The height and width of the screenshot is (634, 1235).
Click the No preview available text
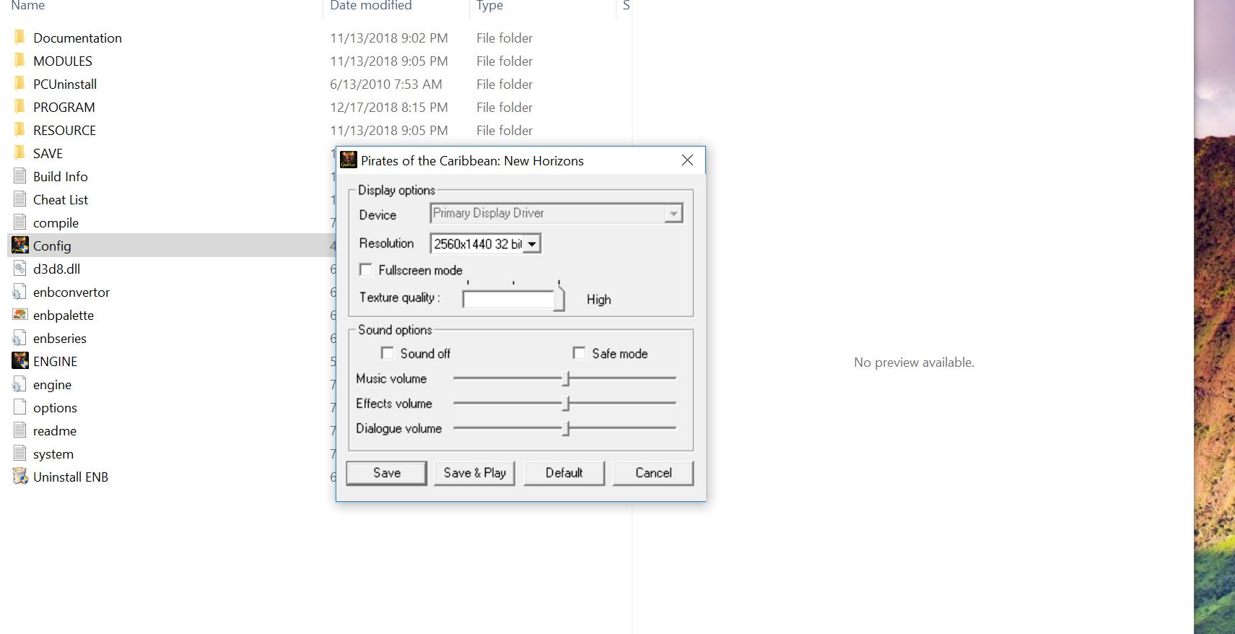(914, 362)
